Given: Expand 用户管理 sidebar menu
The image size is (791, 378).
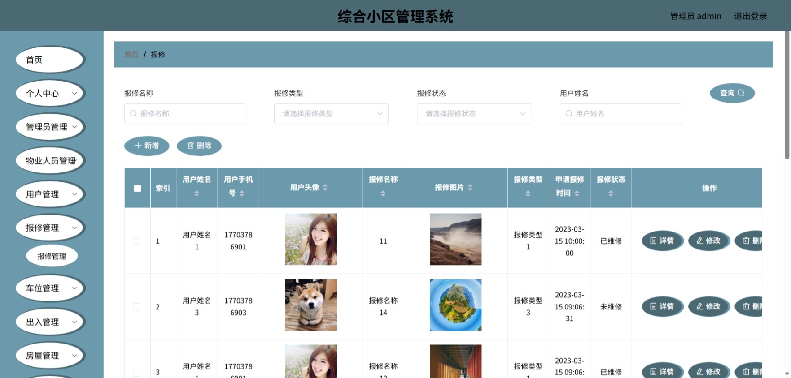Looking at the screenshot, I should coord(50,194).
